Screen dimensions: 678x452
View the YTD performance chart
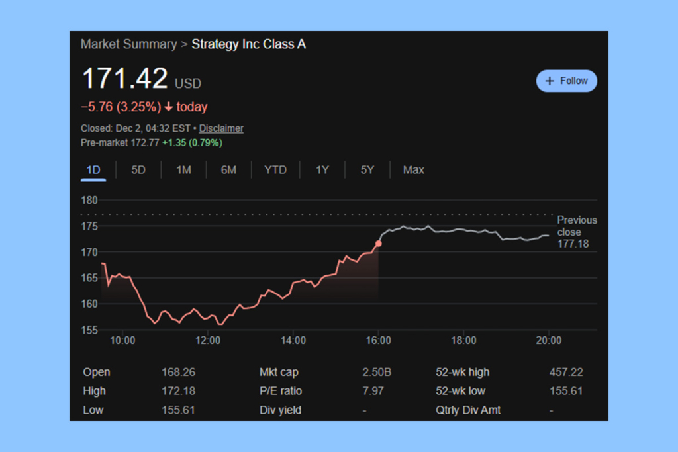click(275, 170)
